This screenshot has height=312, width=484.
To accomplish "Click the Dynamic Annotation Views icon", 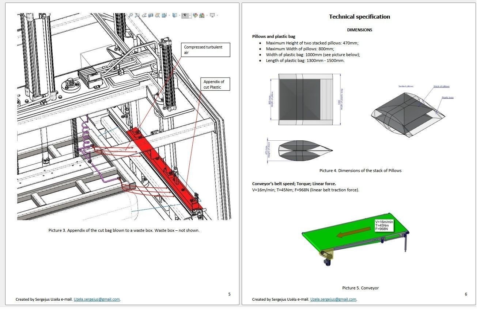I will click(x=158, y=15).
